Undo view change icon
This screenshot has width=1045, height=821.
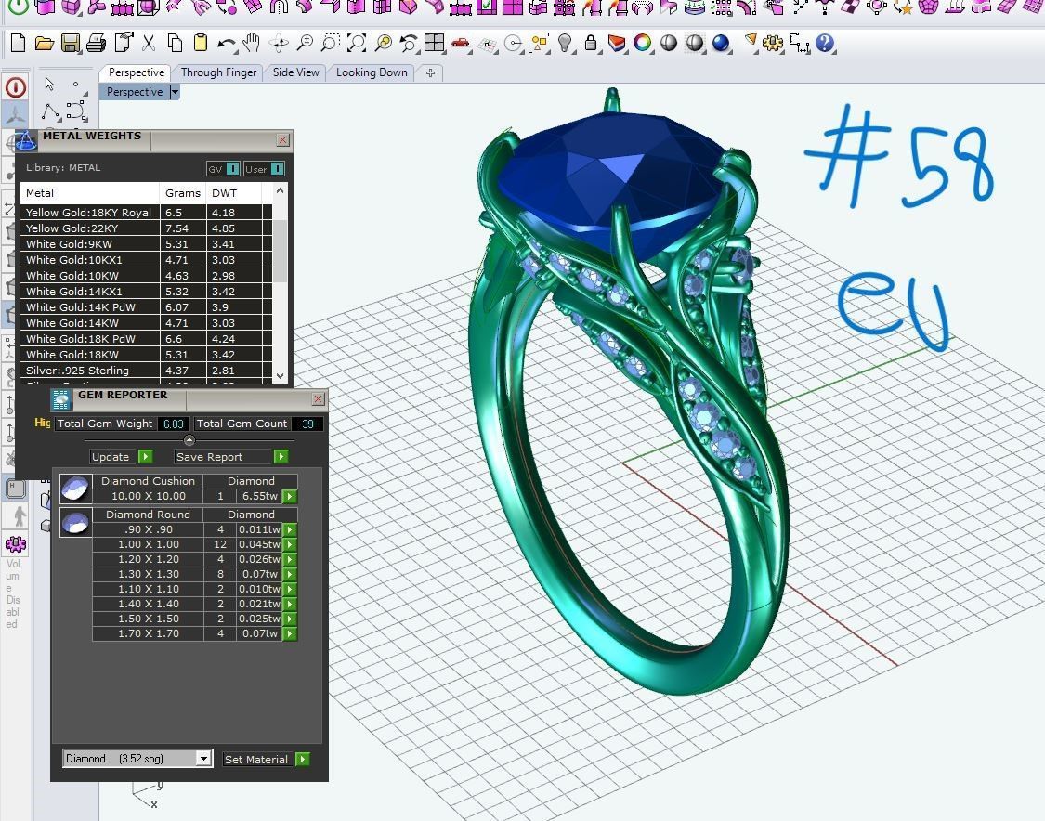(408, 44)
